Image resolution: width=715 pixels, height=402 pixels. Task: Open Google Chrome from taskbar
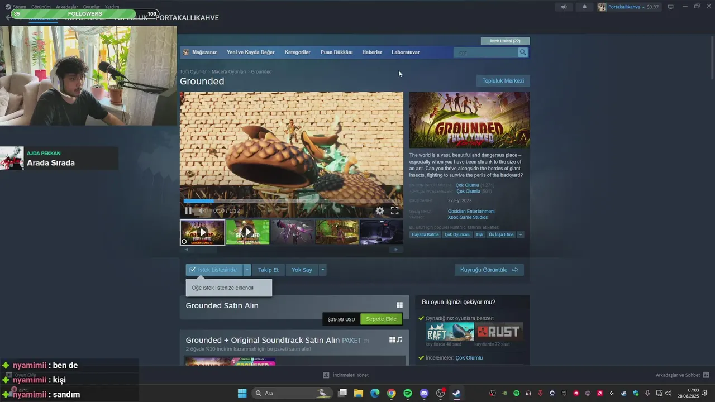[392, 393]
